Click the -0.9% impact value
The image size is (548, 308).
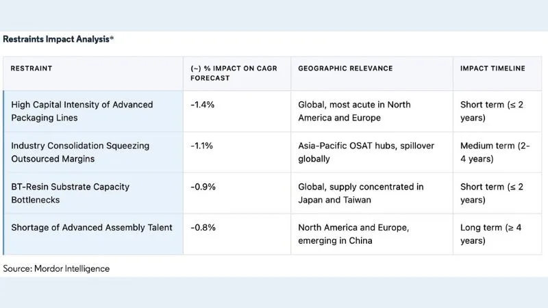click(x=203, y=187)
